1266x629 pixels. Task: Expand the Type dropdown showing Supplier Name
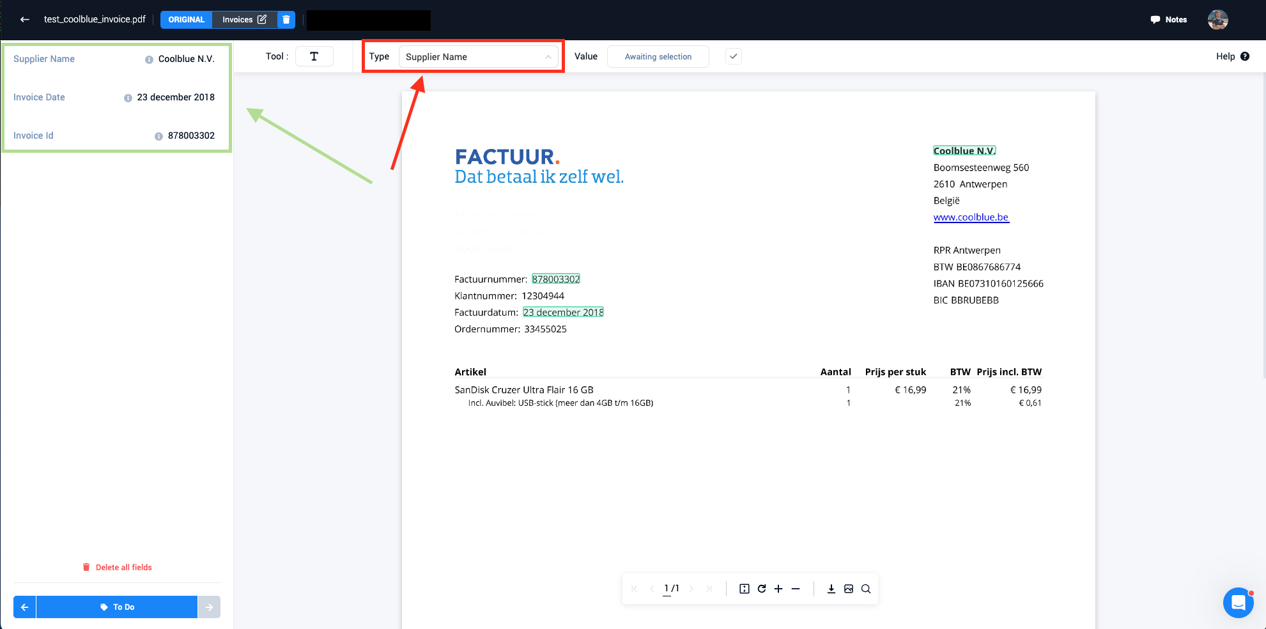(479, 57)
